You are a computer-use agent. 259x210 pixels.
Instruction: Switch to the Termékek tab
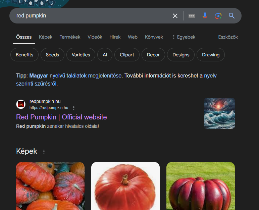[x=70, y=37]
